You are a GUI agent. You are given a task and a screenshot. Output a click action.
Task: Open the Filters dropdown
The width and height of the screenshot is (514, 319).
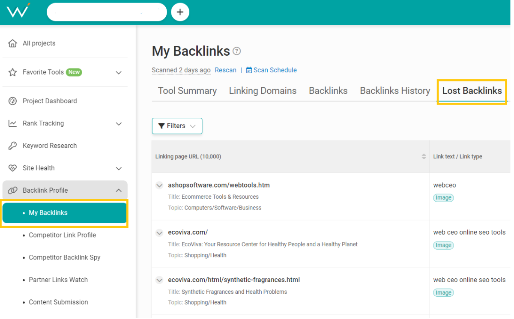(177, 126)
